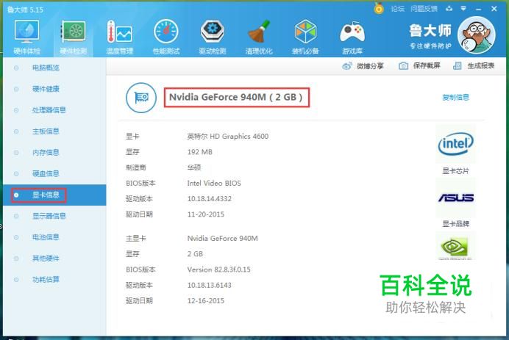509x340 pixels.
Task: Select 显示器信息 in the sidebar
Action: click(49, 216)
